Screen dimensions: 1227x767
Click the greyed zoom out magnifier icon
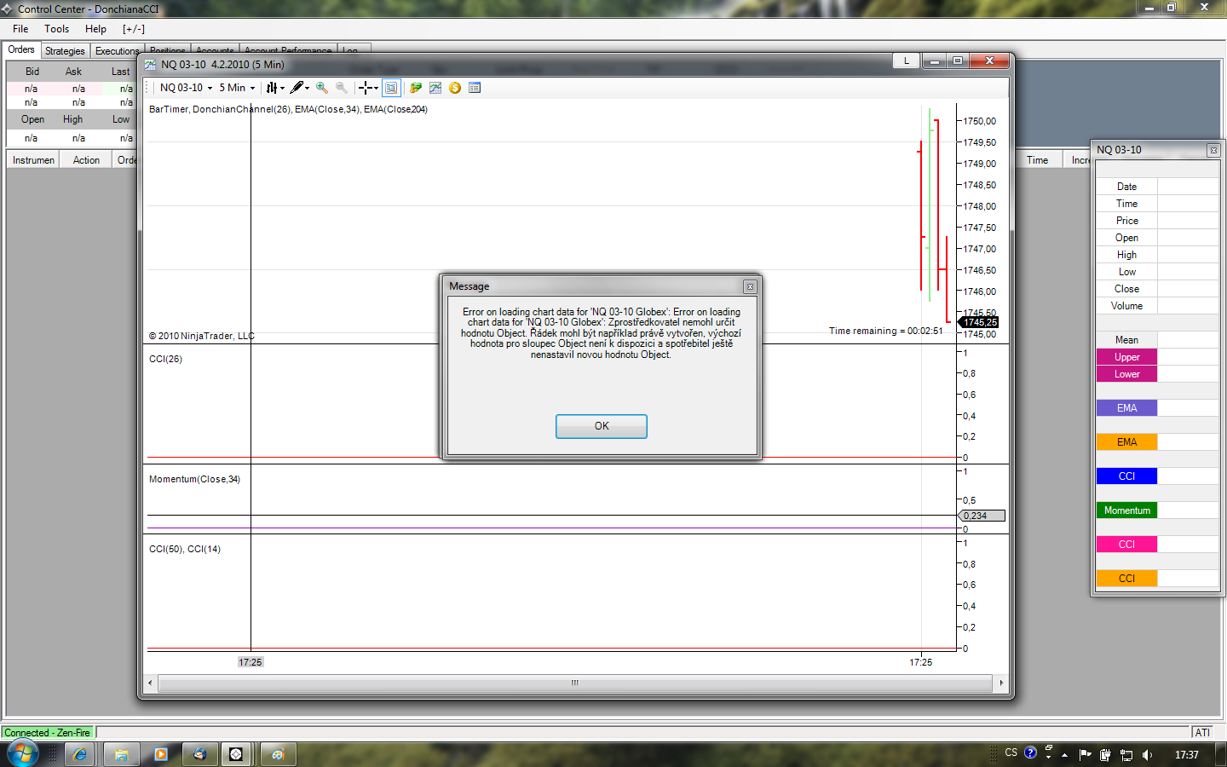point(342,88)
